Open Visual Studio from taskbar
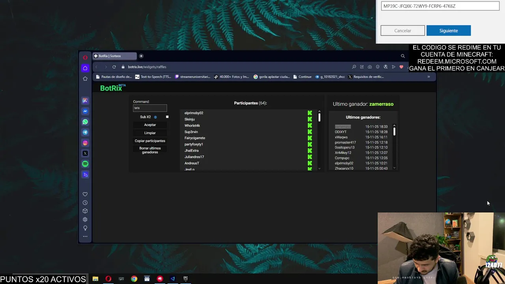The image size is (505, 284). tap(172, 279)
